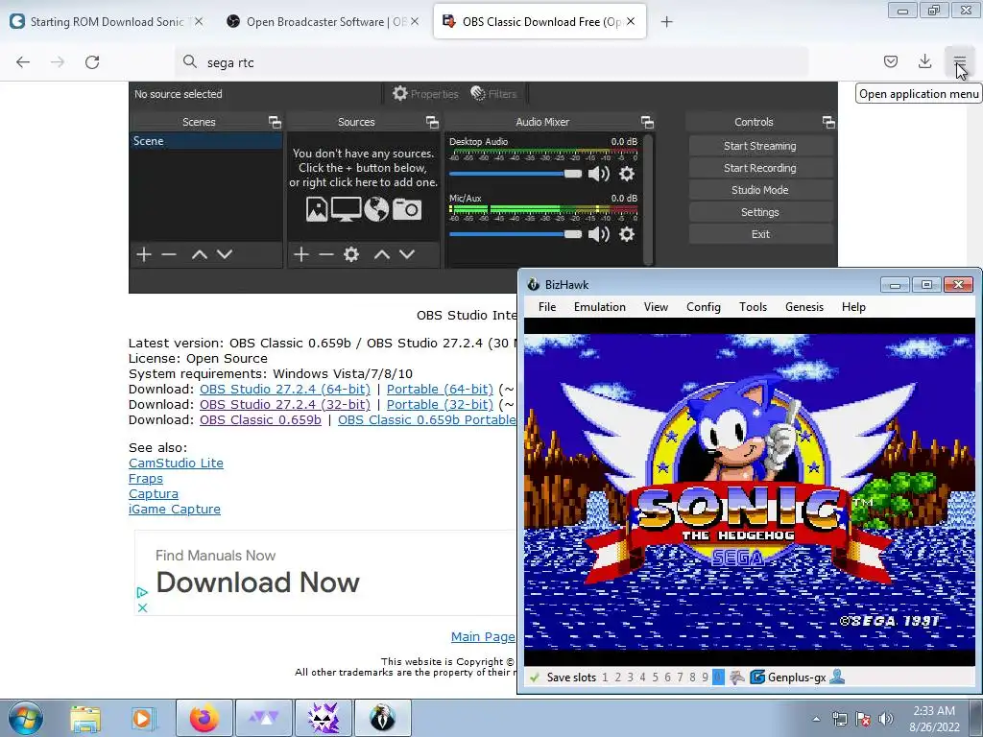983x737 pixels.
Task: Select highlighted save slot 0 in BizHawk
Action: click(x=718, y=678)
